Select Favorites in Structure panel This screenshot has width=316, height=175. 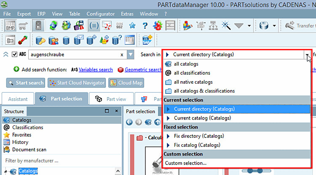point(21,135)
